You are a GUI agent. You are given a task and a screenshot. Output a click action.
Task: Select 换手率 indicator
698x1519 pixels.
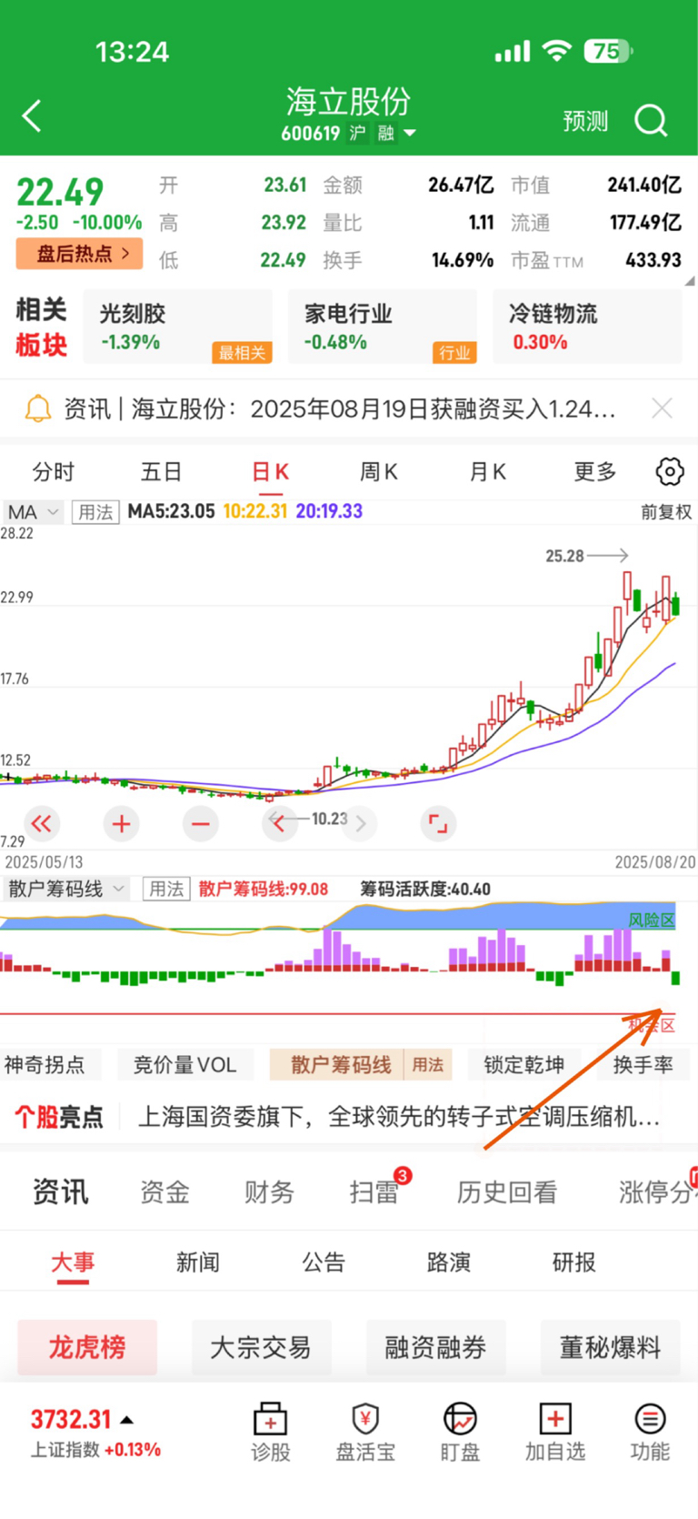(x=644, y=1064)
